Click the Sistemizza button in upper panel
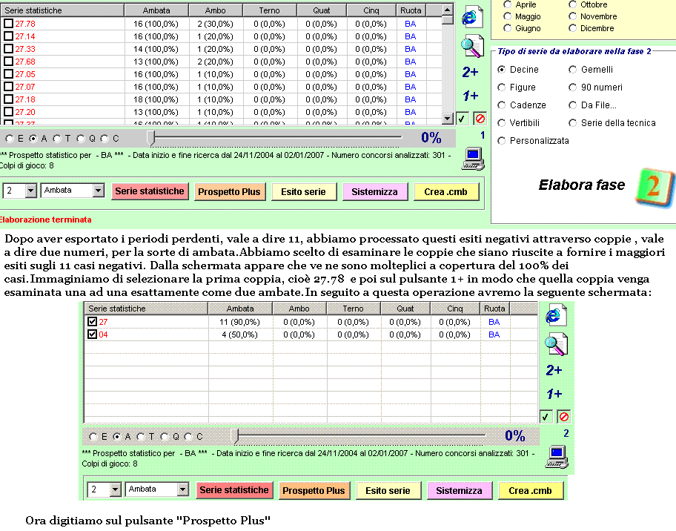 click(x=374, y=192)
